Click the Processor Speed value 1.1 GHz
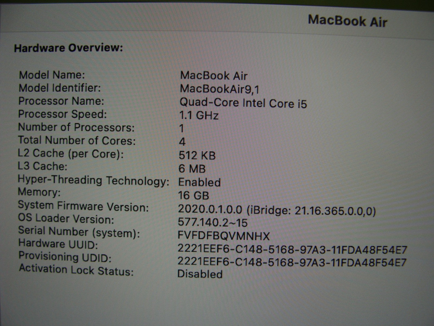The image size is (434, 326). (199, 116)
